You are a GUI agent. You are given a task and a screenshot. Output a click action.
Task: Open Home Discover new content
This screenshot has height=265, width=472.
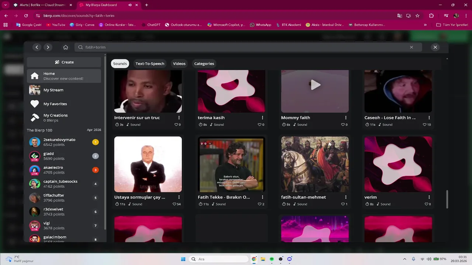click(64, 76)
